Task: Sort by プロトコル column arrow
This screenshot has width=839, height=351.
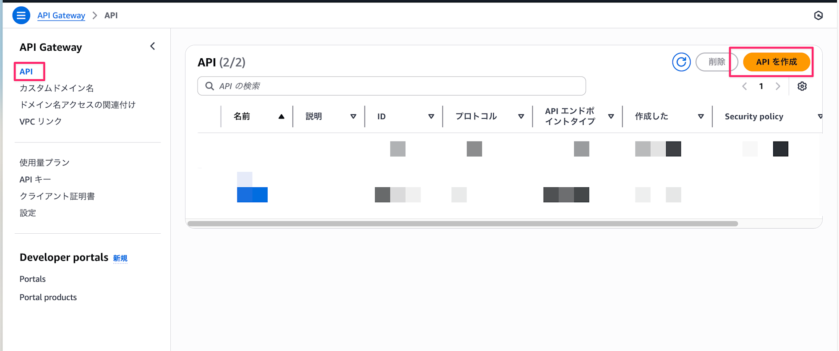Action: click(x=521, y=116)
